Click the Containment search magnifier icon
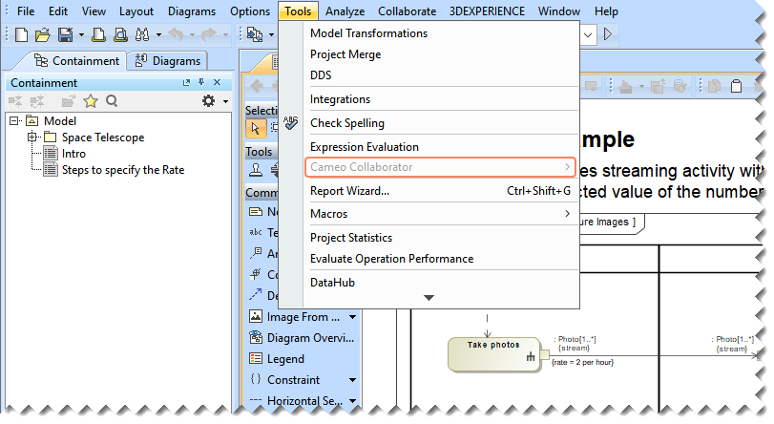The width and height of the screenshot is (774, 424). click(112, 101)
